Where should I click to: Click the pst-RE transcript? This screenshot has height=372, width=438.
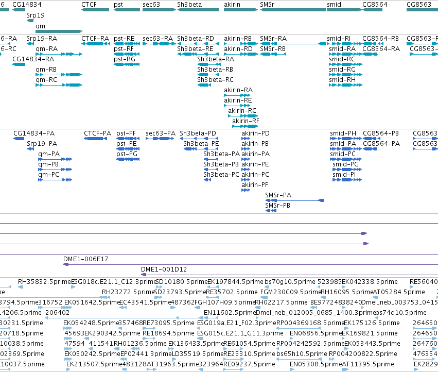point(127,44)
